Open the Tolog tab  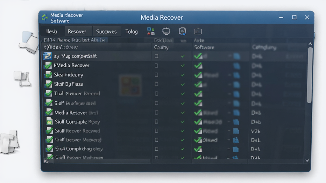point(131,31)
